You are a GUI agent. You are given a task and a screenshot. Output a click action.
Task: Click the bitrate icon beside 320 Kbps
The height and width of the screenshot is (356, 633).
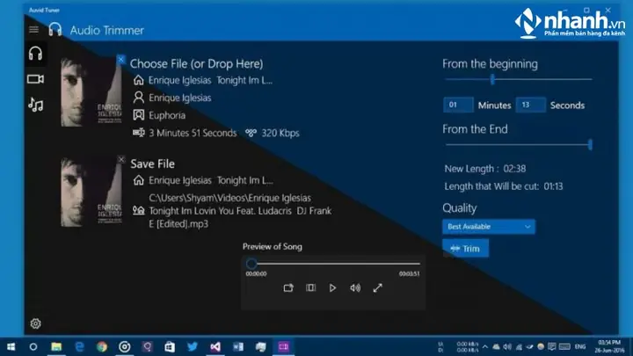pos(251,133)
